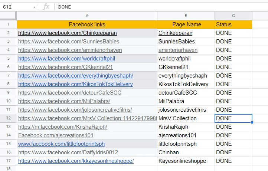Select row 12 header
268x171 pixels.
(x=9, y=118)
